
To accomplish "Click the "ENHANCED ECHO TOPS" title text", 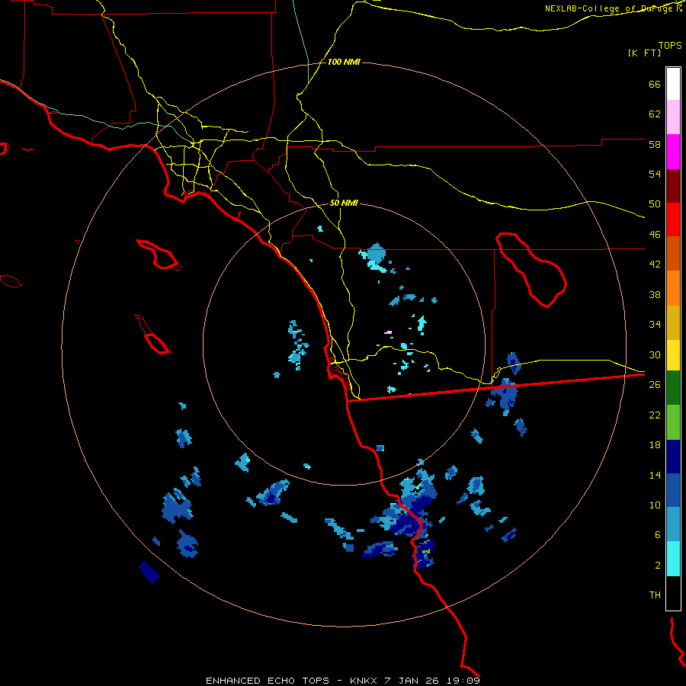I will coord(268,681).
